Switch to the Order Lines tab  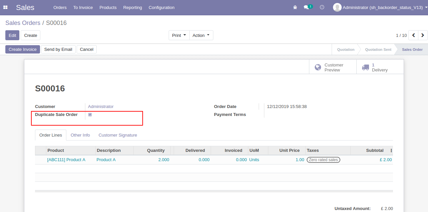coord(51,135)
